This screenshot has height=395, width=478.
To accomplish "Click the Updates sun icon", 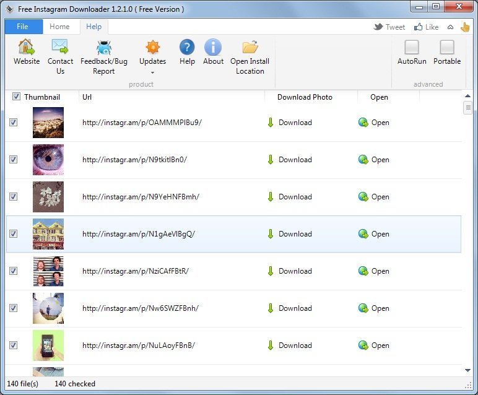I will (x=153, y=47).
